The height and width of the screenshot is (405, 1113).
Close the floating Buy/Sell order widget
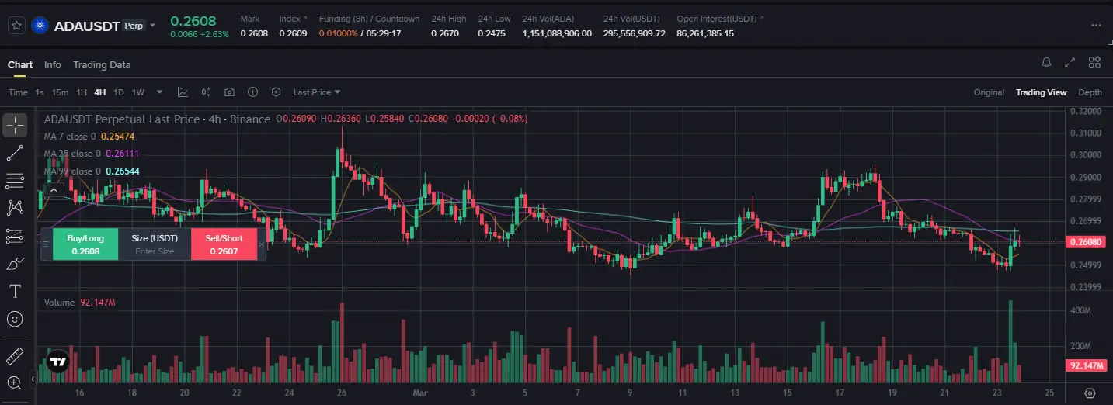pos(261,244)
